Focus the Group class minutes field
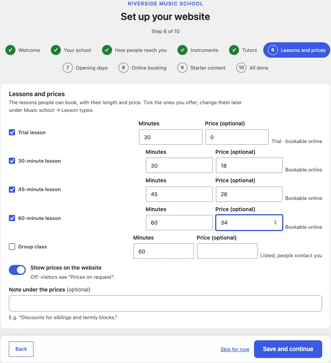Viewport: 331px width, 363px height. pos(164,251)
